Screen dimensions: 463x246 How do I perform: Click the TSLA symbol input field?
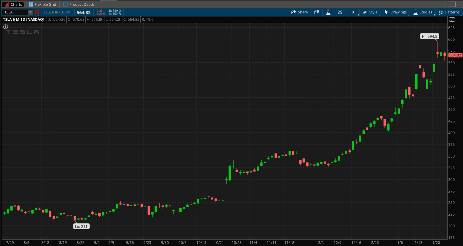pos(15,12)
